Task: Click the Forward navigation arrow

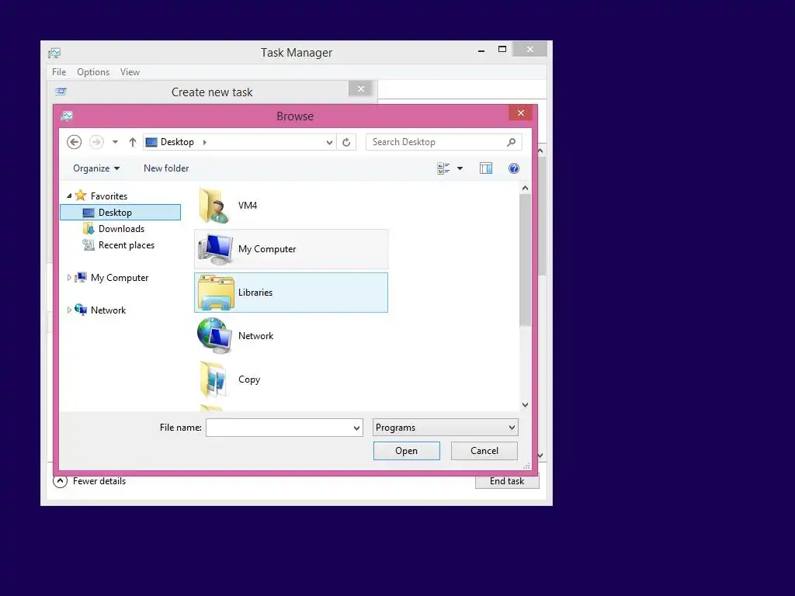Action: click(96, 143)
